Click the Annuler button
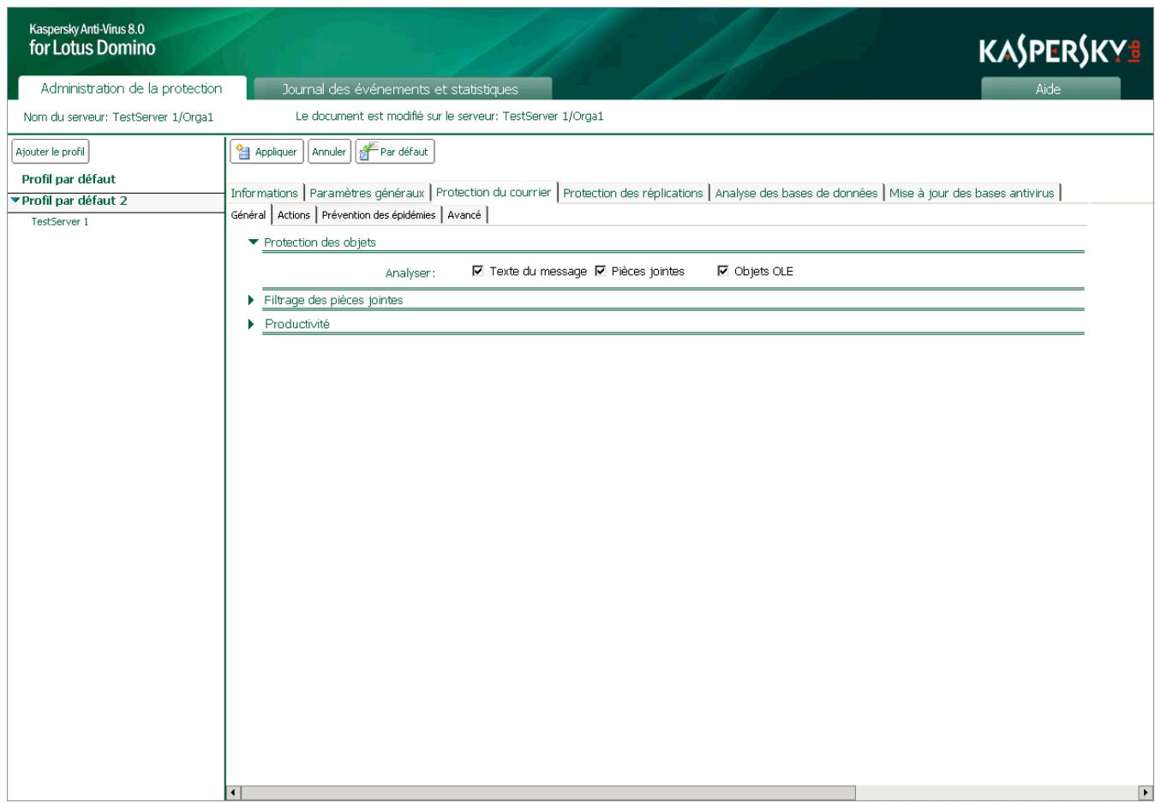The height and width of the screenshot is (803, 1155). point(329,152)
